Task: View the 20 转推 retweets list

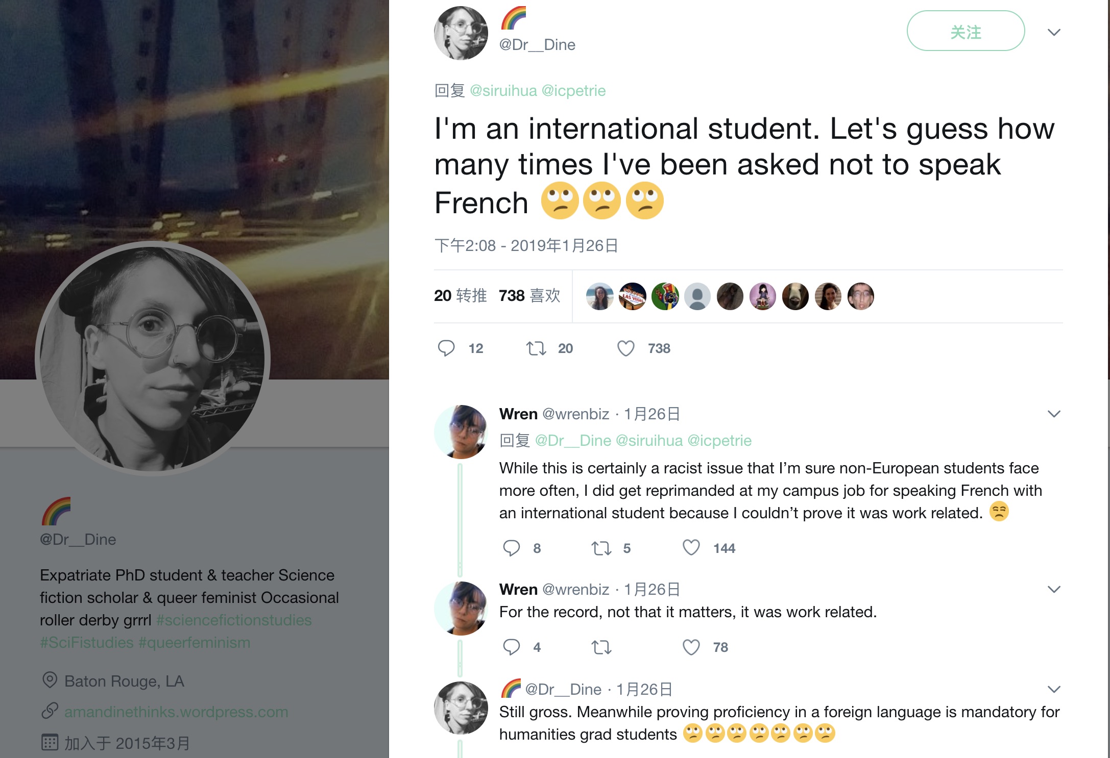Action: click(460, 296)
